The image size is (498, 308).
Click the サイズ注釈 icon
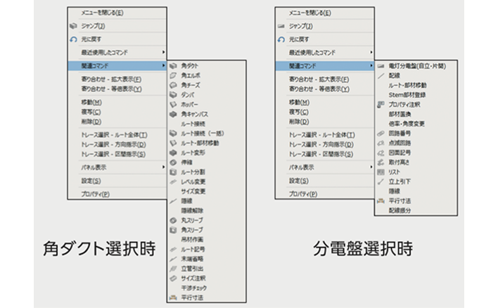point(173,278)
